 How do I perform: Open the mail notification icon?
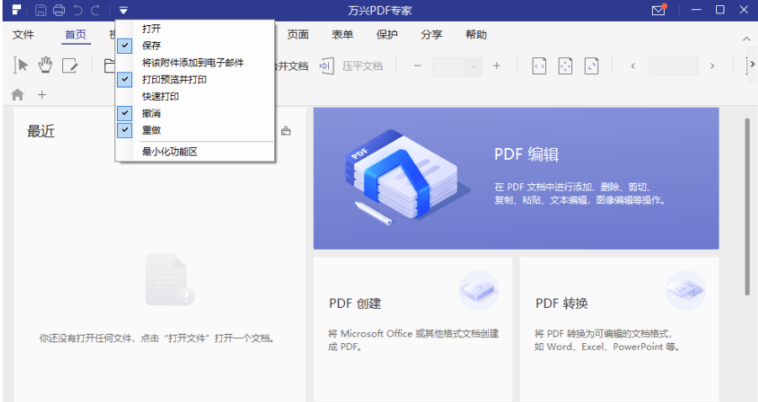tap(659, 10)
